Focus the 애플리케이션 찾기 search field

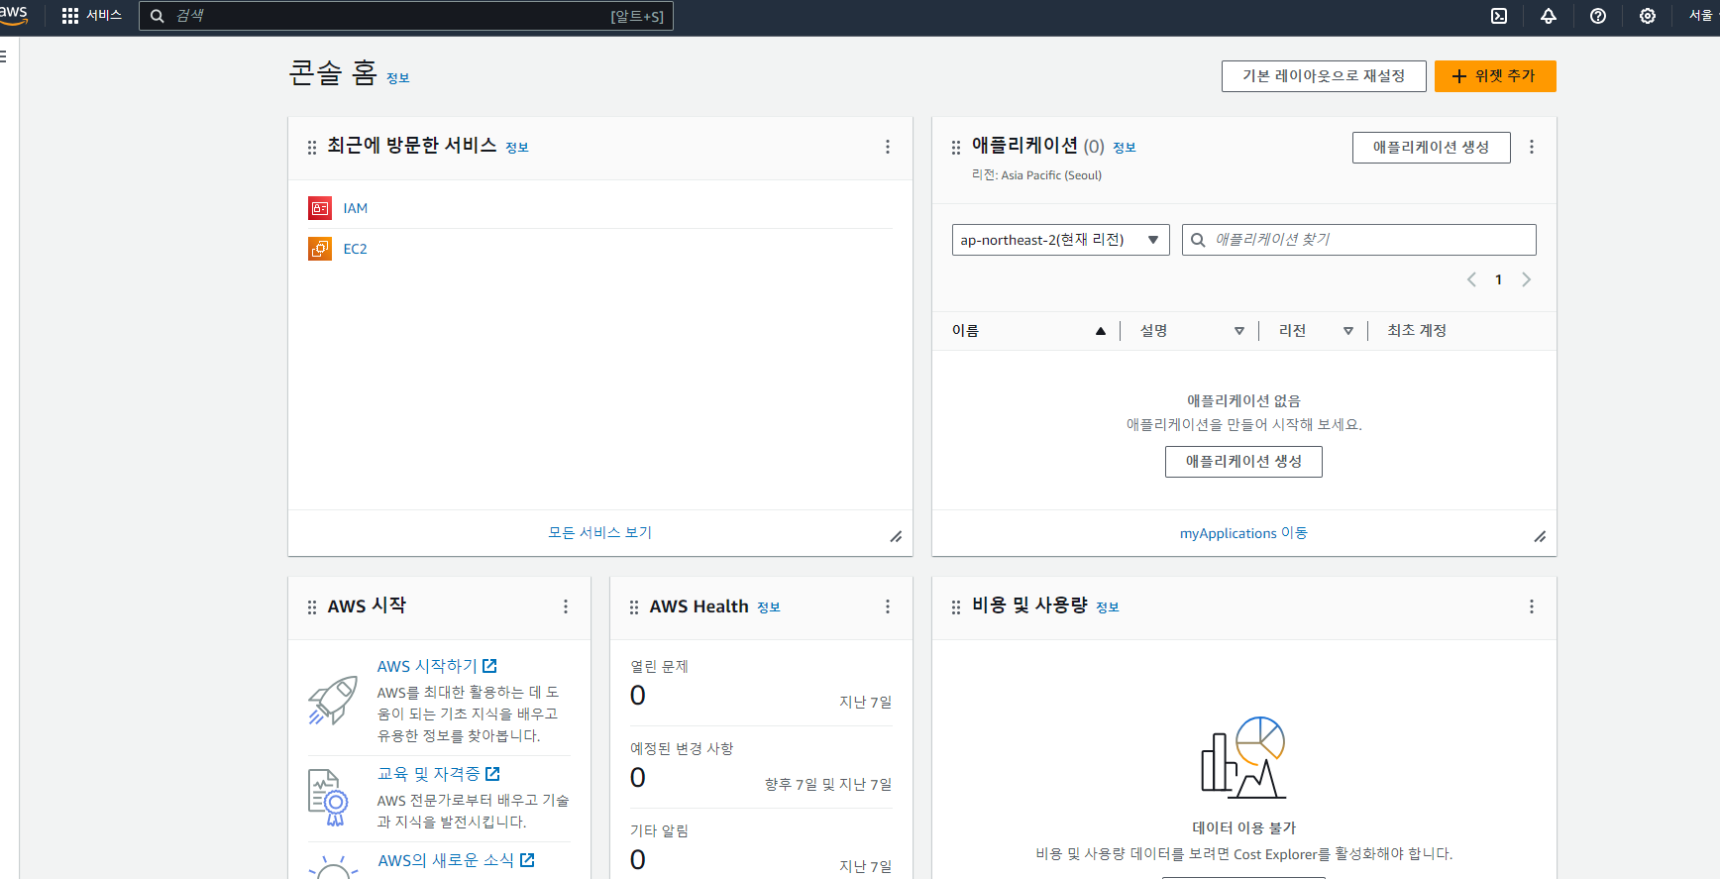coord(1359,240)
